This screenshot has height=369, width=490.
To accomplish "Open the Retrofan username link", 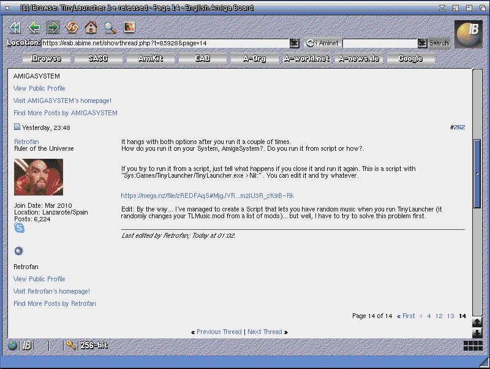I will click(26, 142).
